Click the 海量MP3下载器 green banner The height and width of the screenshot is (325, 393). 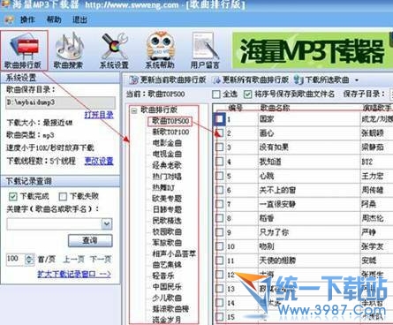coord(312,50)
